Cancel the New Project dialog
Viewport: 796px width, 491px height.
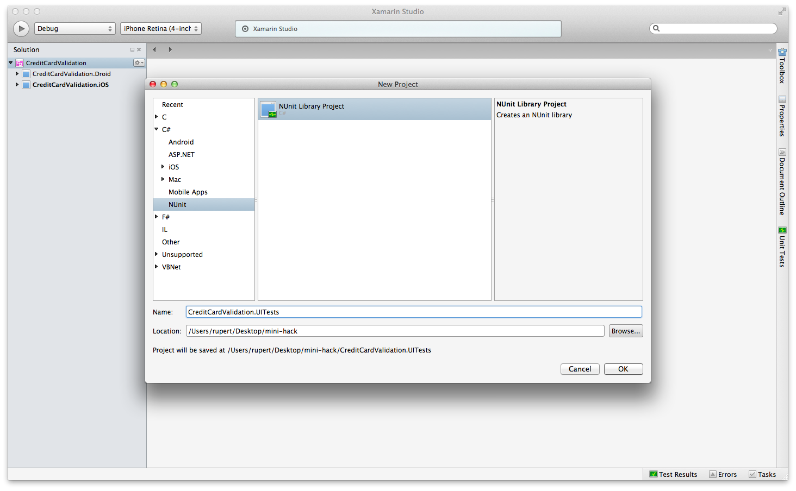pos(580,369)
